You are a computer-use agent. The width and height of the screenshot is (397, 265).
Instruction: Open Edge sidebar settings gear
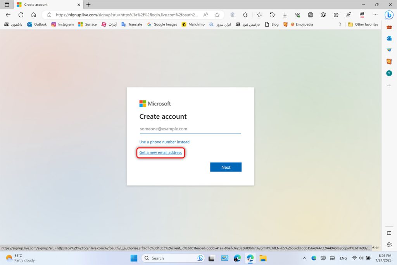pos(389,245)
